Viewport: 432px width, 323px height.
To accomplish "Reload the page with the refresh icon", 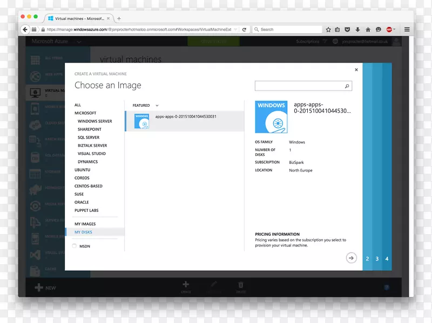I will click(x=244, y=30).
